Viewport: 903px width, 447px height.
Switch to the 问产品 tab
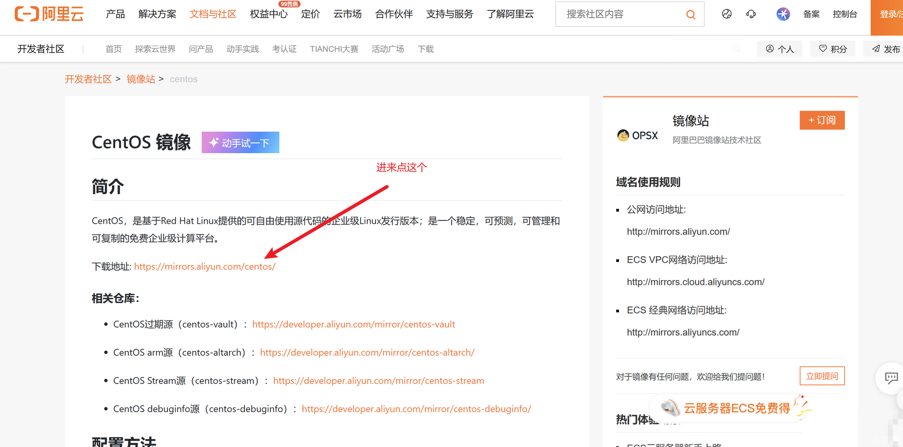coord(201,49)
